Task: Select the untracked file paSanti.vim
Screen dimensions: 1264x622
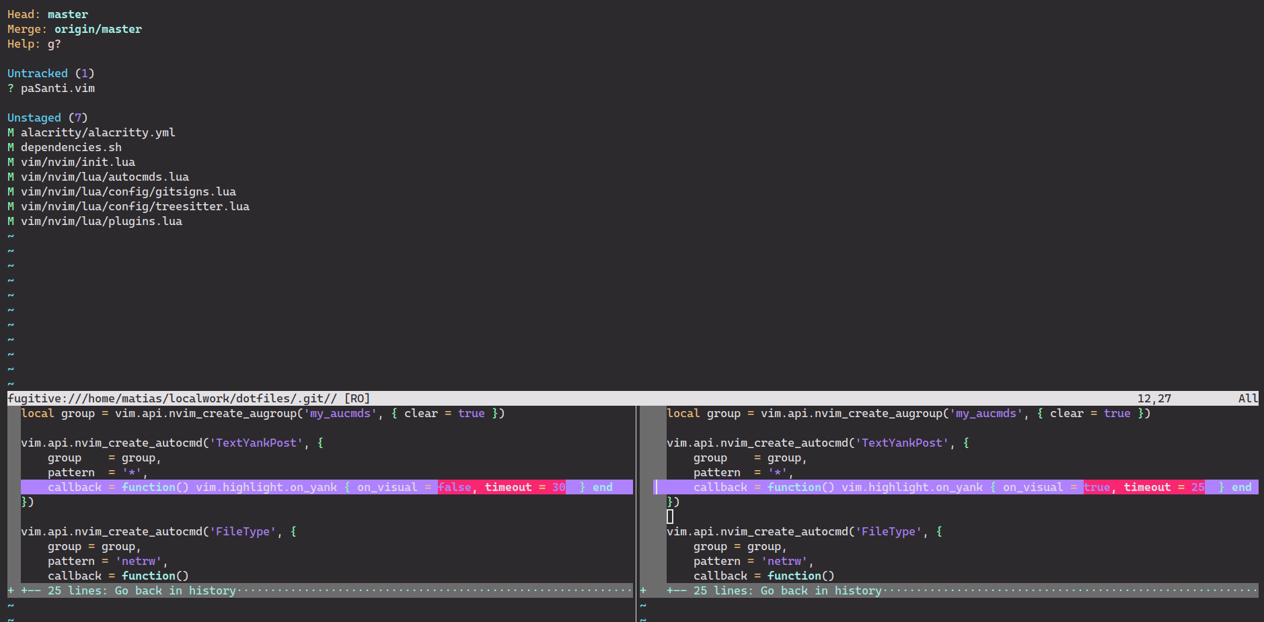Action: click(57, 88)
